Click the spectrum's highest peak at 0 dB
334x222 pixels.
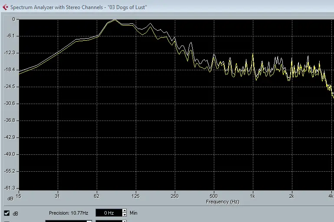(115, 20)
